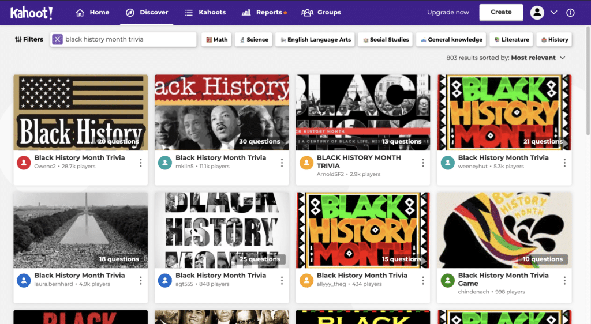Open the info help icon
The height and width of the screenshot is (324, 591).
coord(570,13)
